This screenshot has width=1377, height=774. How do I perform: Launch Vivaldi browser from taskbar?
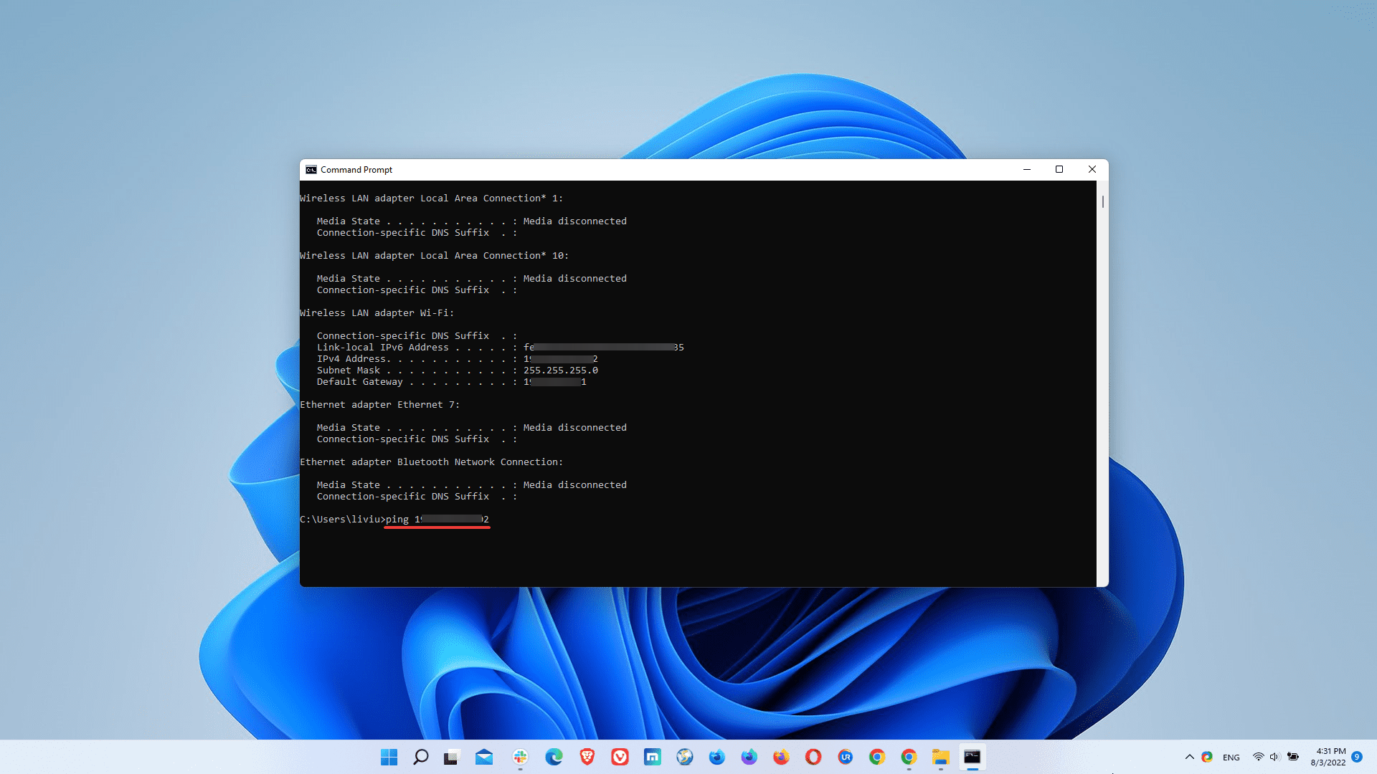tap(620, 757)
